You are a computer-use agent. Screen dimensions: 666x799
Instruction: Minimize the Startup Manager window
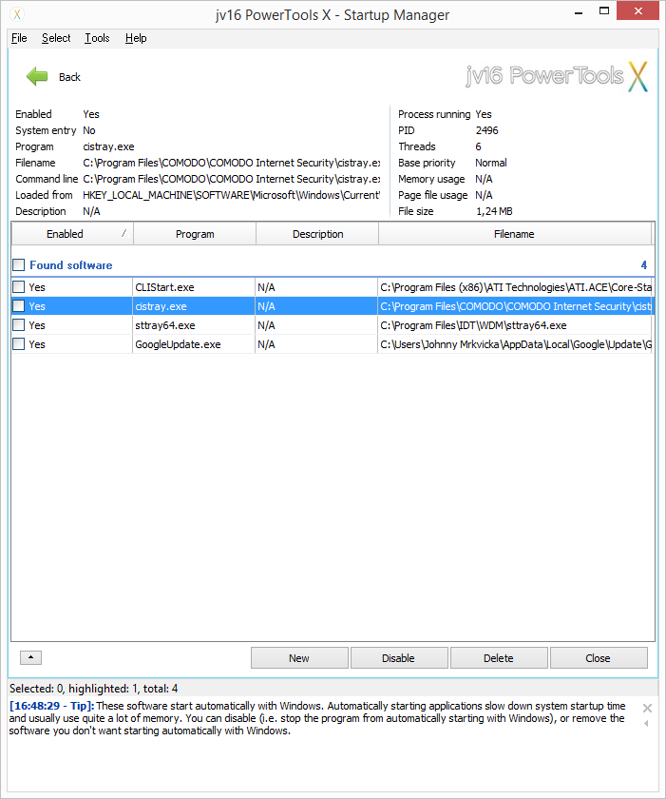coord(579,12)
